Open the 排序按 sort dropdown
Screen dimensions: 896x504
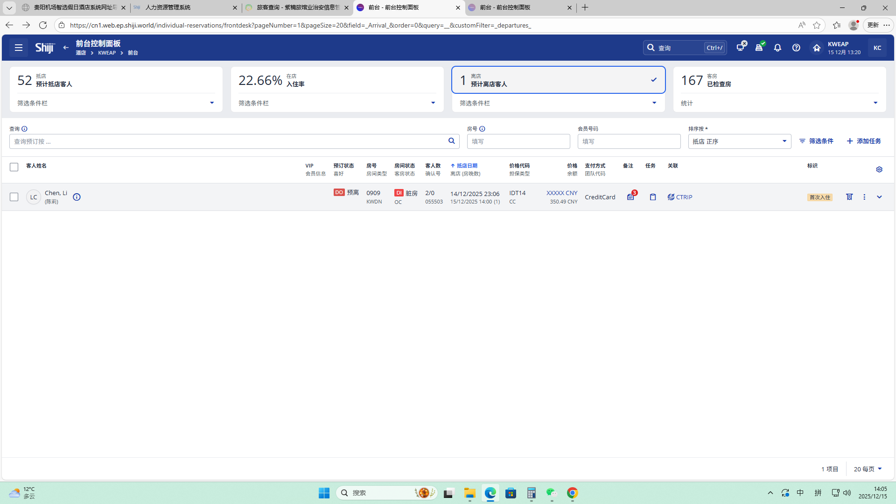739,141
